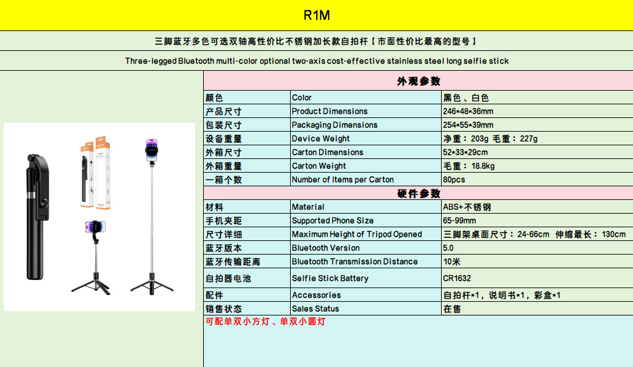This screenshot has height=367, width=633.
Task: Select the 外箱重量 cell
Action: click(247, 166)
